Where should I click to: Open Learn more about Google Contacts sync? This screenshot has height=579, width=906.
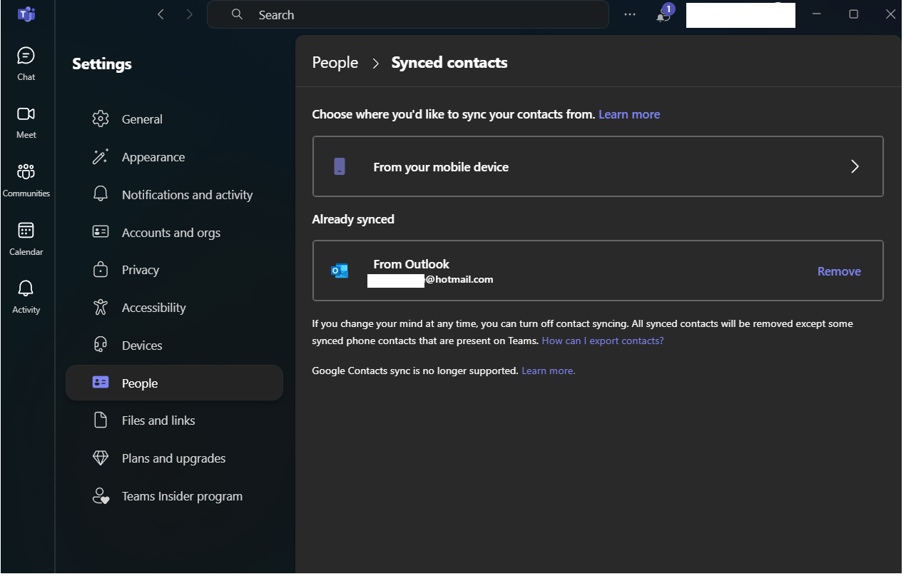coord(549,371)
